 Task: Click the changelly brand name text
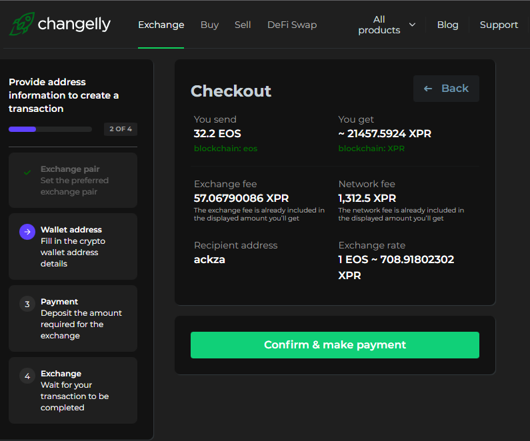(x=74, y=24)
